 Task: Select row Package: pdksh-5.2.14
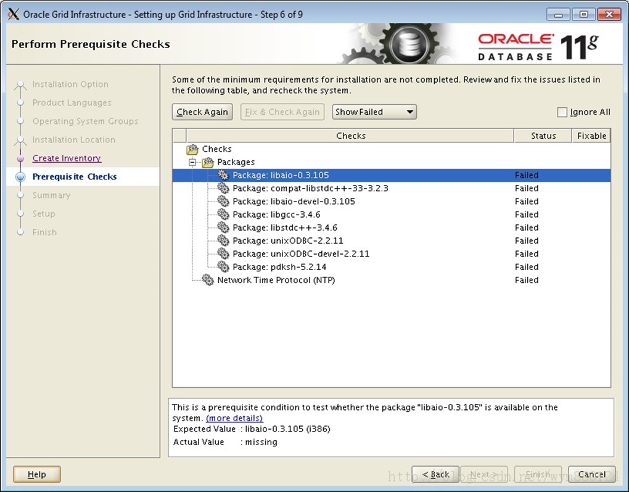point(392,267)
